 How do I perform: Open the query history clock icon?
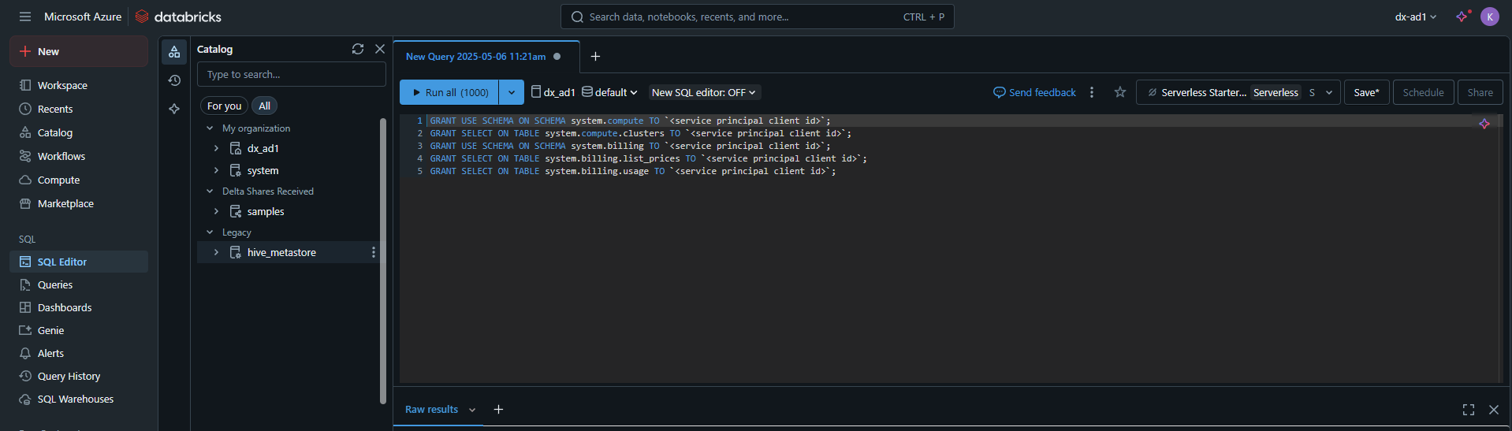tap(174, 80)
